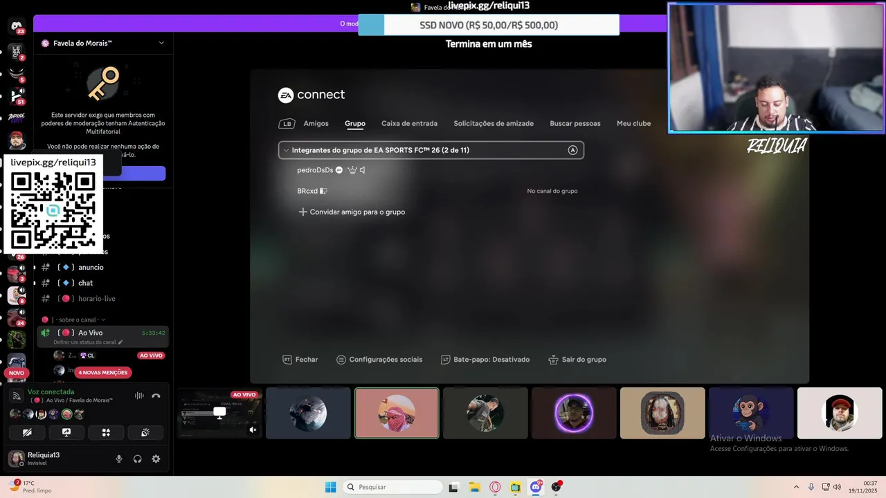
Task: Select the monkey avatar participant tile
Action: coord(751,413)
